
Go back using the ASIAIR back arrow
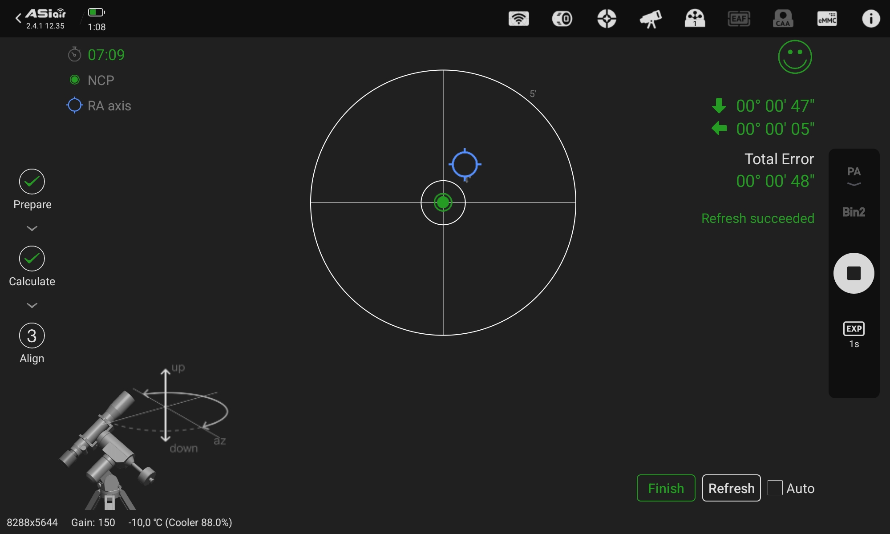pyautogui.click(x=18, y=18)
